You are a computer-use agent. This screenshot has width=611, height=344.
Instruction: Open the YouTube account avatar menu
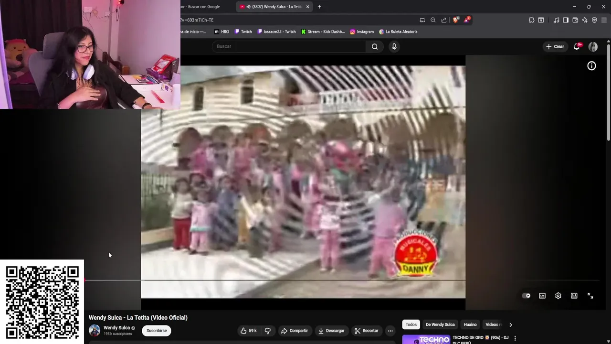(x=593, y=46)
